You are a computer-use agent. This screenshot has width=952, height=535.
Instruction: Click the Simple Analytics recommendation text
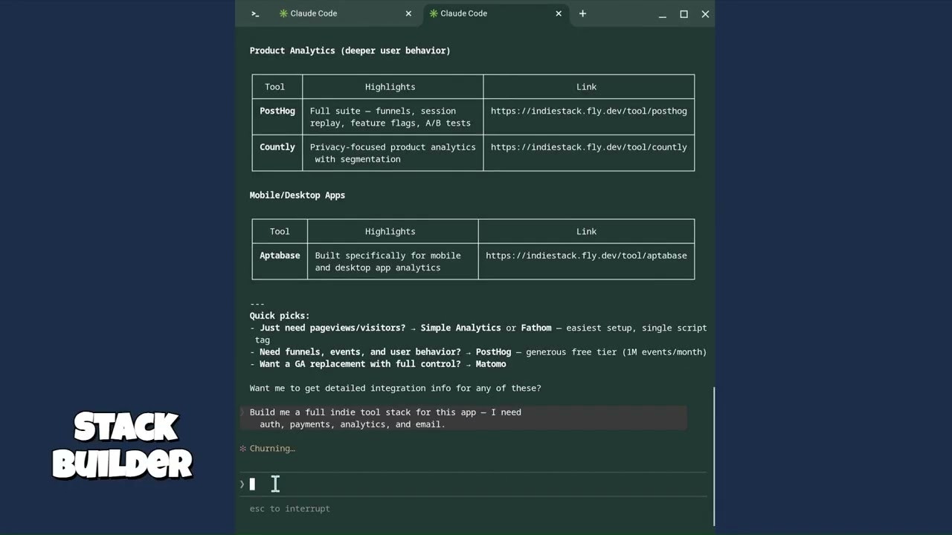point(460,328)
